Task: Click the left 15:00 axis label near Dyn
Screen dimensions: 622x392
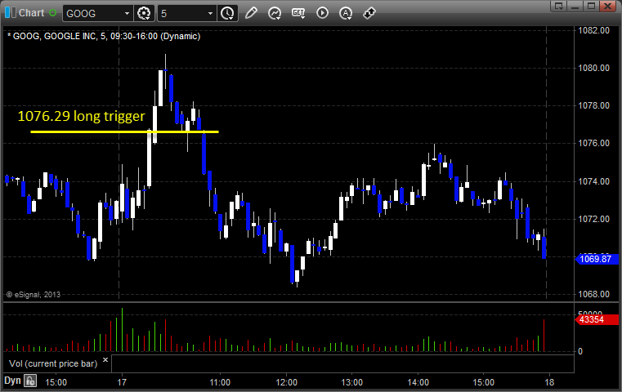Action: (56, 382)
